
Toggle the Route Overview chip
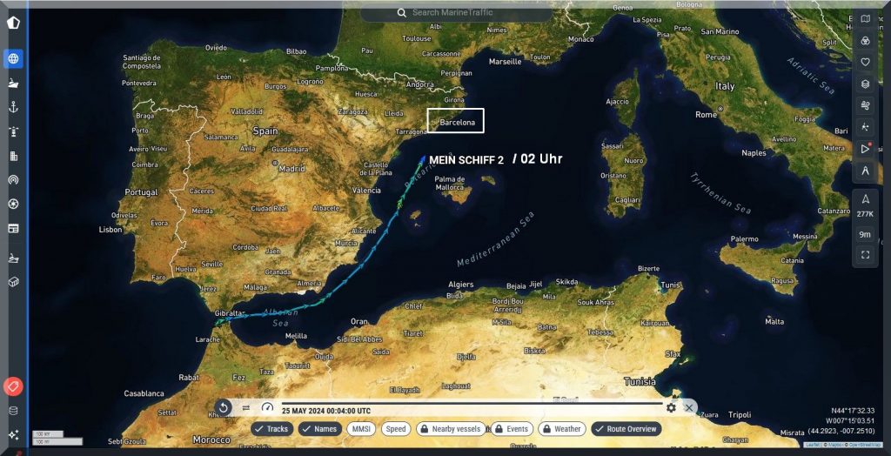pos(626,429)
